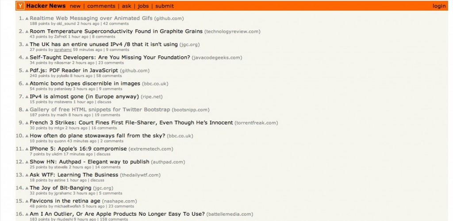Open 'Atomic bond types discernible in images'
453x221 pixels.
click(85, 83)
